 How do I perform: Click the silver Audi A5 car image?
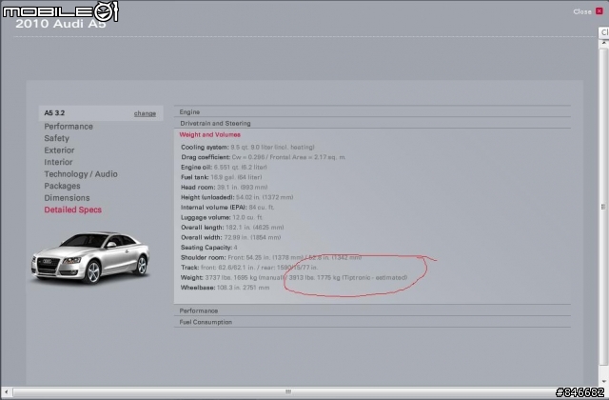coord(90,257)
